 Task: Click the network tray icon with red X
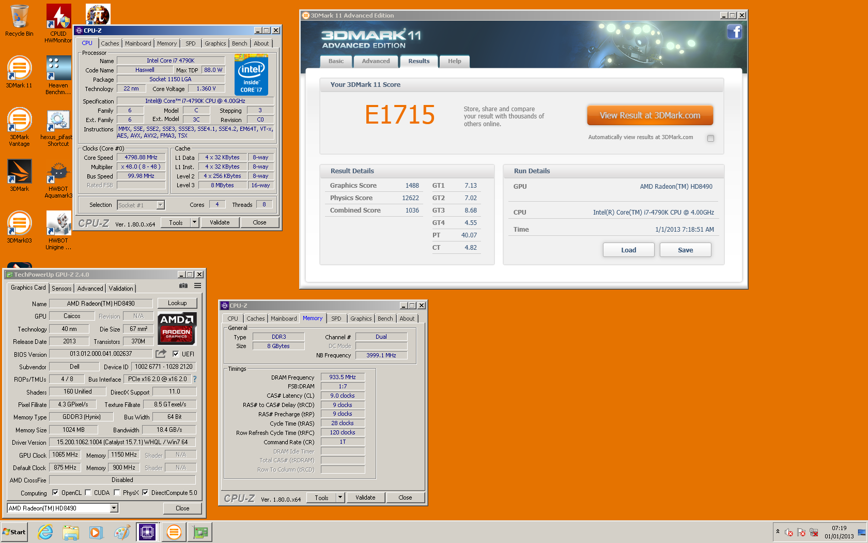[x=814, y=532]
